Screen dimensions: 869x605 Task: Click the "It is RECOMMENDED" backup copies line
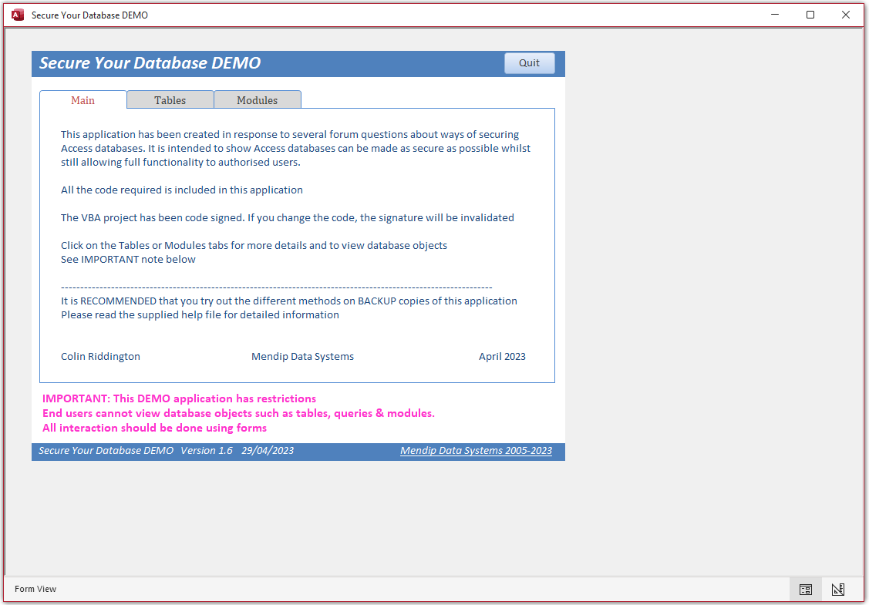[x=288, y=301]
